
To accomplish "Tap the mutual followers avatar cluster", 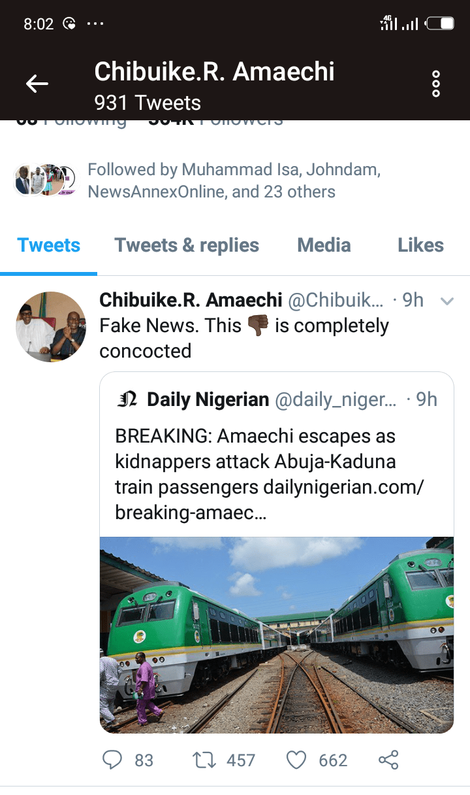I will point(46,180).
